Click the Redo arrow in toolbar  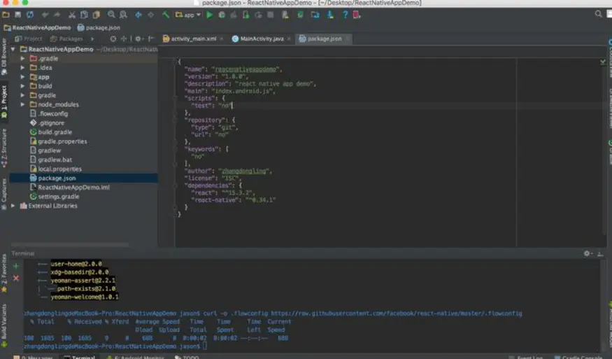click(x=57, y=15)
